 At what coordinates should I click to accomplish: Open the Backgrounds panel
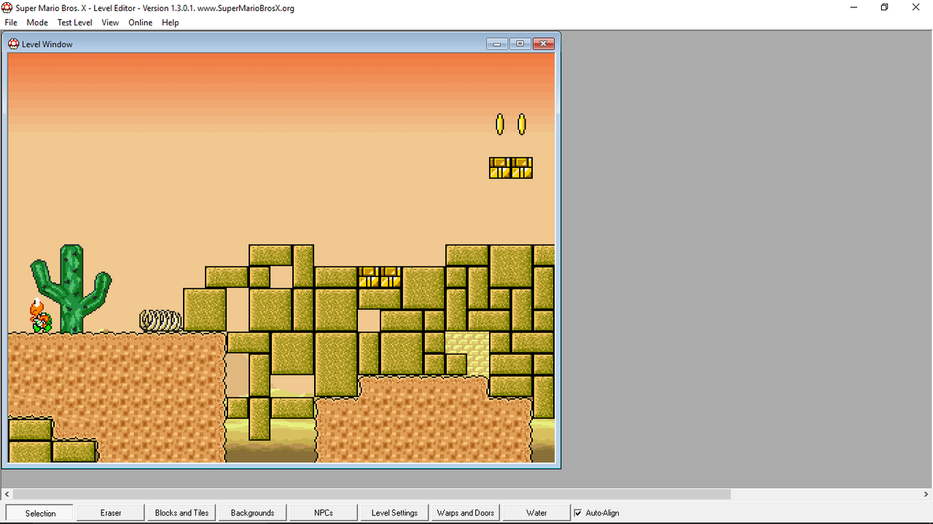tap(251, 512)
